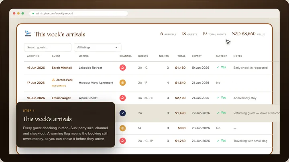This screenshot has width=289, height=162.
Task: Click the red channel icon for Sarah Mitchell
Action: click(x=122, y=68)
